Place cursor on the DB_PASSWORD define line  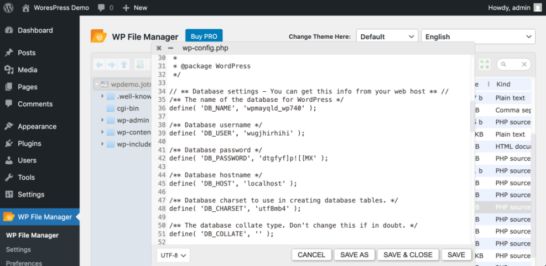(248, 158)
